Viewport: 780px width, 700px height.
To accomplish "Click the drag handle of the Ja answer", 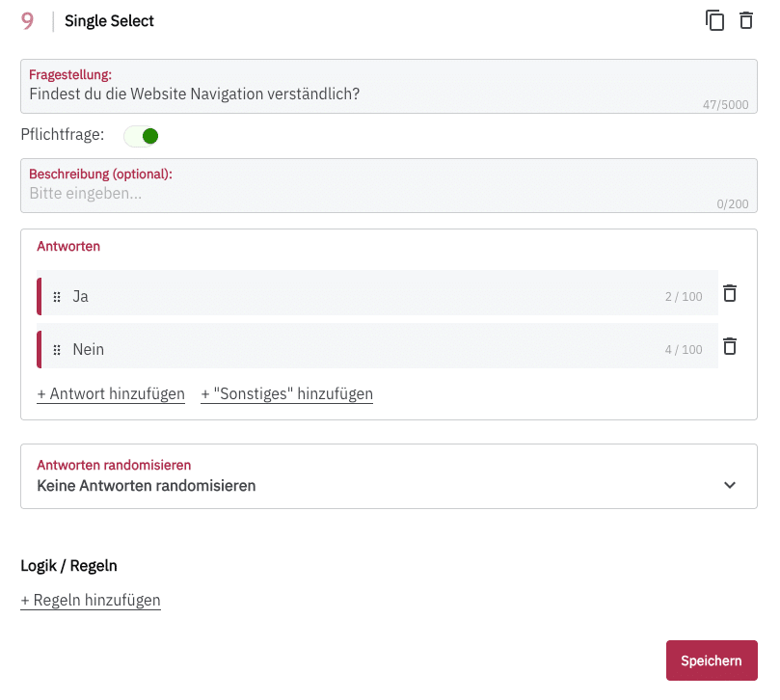I will click(57, 297).
